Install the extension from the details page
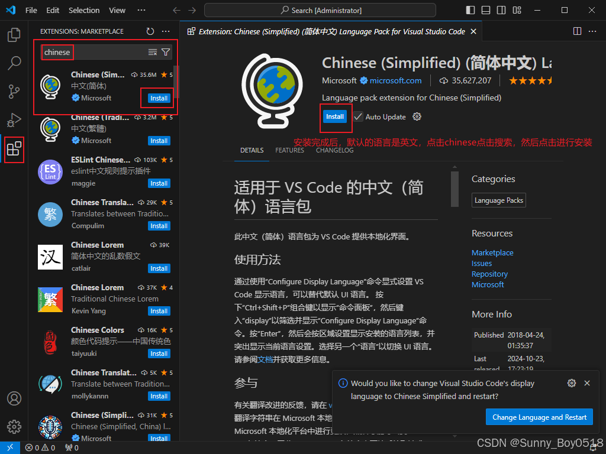 click(335, 116)
